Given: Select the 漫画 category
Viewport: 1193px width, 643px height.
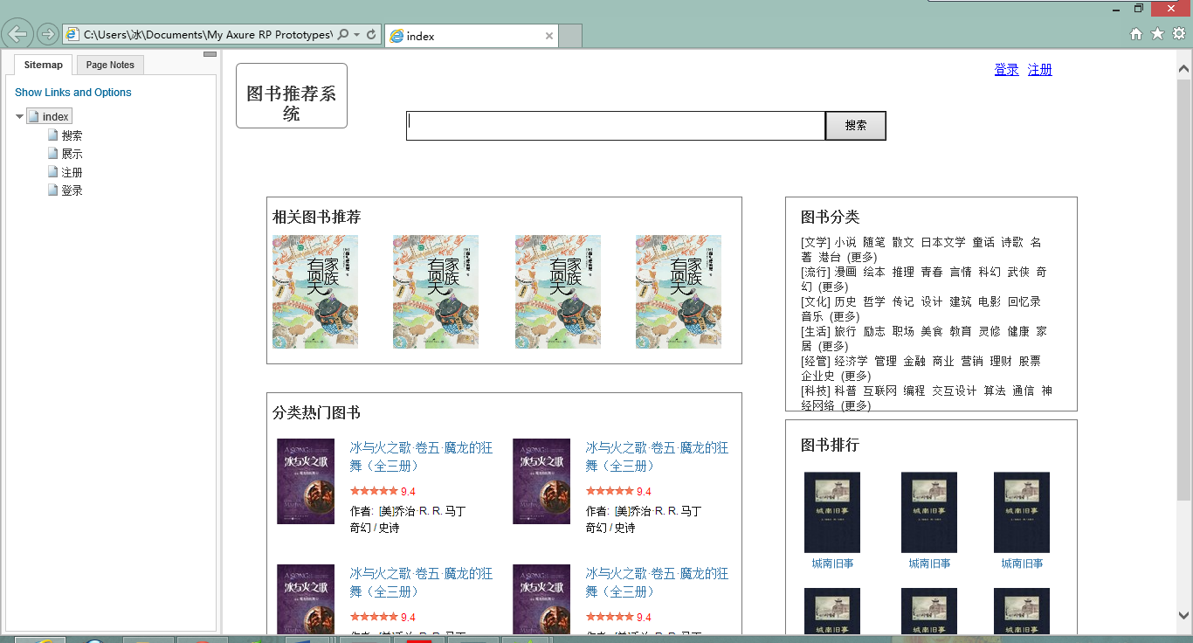Looking at the screenshot, I should point(845,273).
